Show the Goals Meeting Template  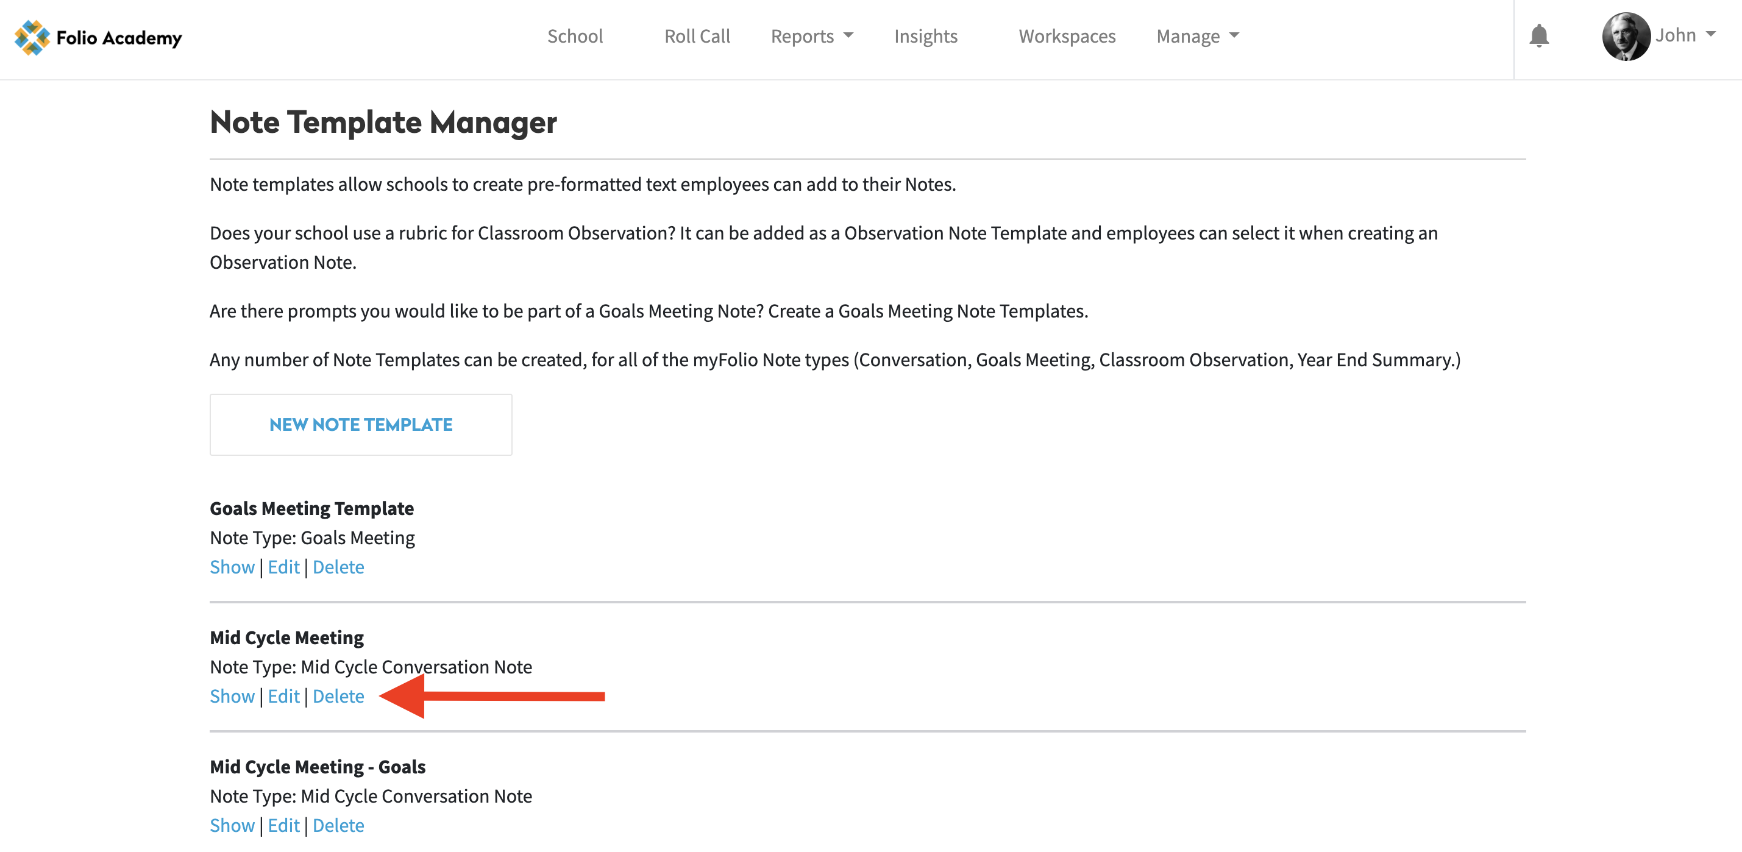click(x=232, y=567)
